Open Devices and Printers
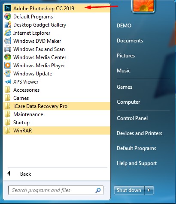 140,133
